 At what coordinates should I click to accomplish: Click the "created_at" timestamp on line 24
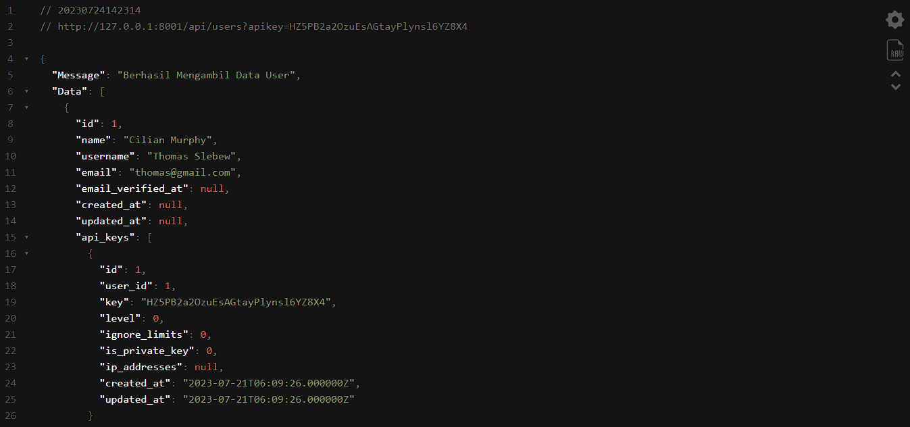click(268, 383)
